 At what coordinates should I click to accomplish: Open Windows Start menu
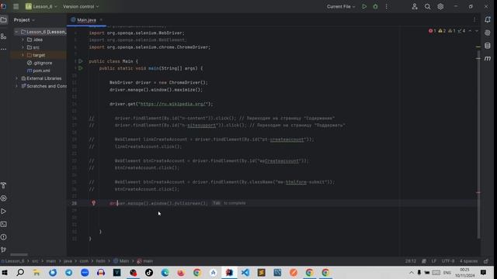tap(5, 272)
